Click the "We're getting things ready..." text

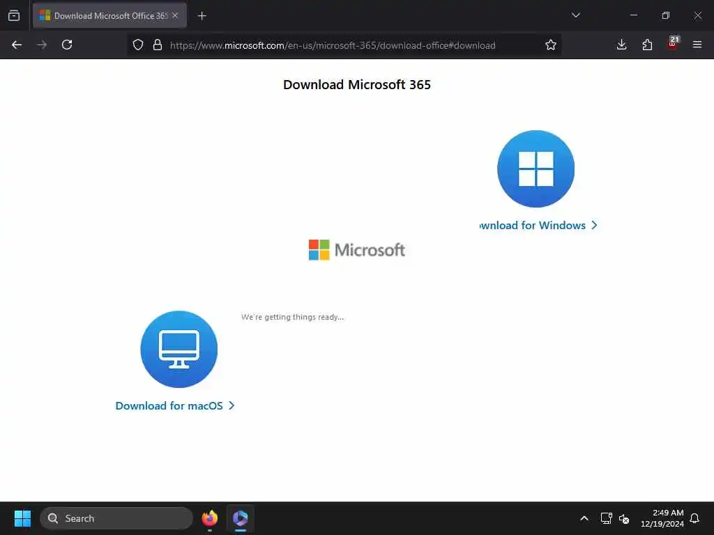(x=292, y=317)
